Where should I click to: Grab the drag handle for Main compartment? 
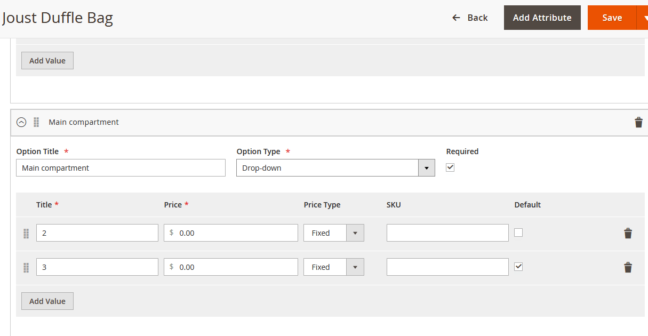[36, 122]
